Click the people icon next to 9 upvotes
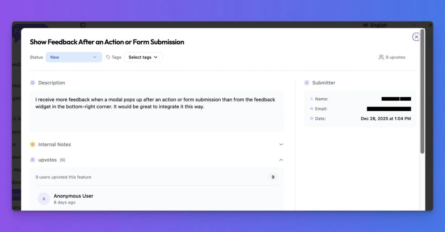Viewport: 445px width, 232px height. 381,57
